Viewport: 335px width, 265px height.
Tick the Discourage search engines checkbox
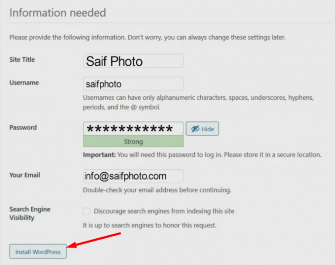[x=86, y=211]
